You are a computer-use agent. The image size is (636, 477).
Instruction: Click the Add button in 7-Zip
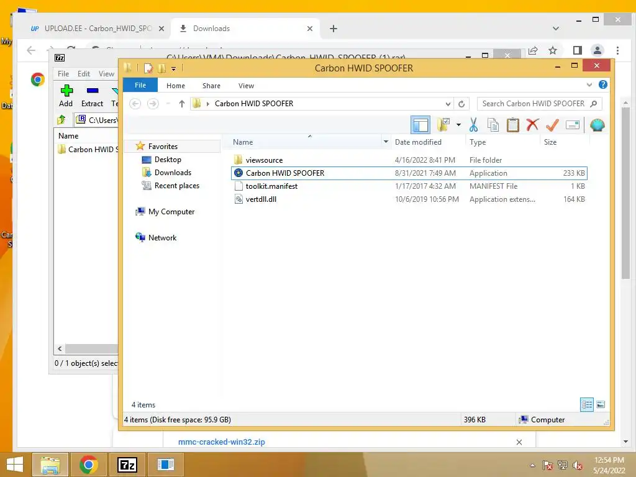coord(66,96)
